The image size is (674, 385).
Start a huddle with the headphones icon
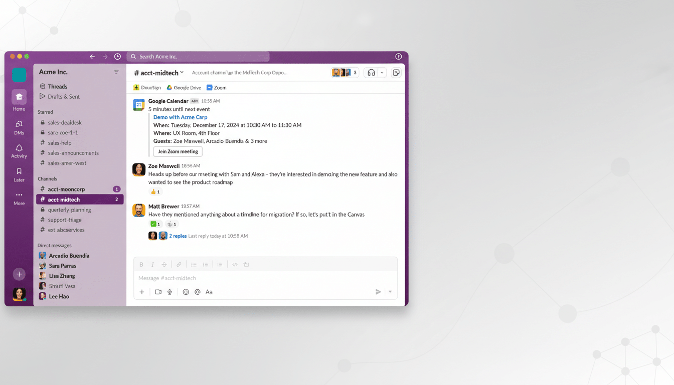372,72
